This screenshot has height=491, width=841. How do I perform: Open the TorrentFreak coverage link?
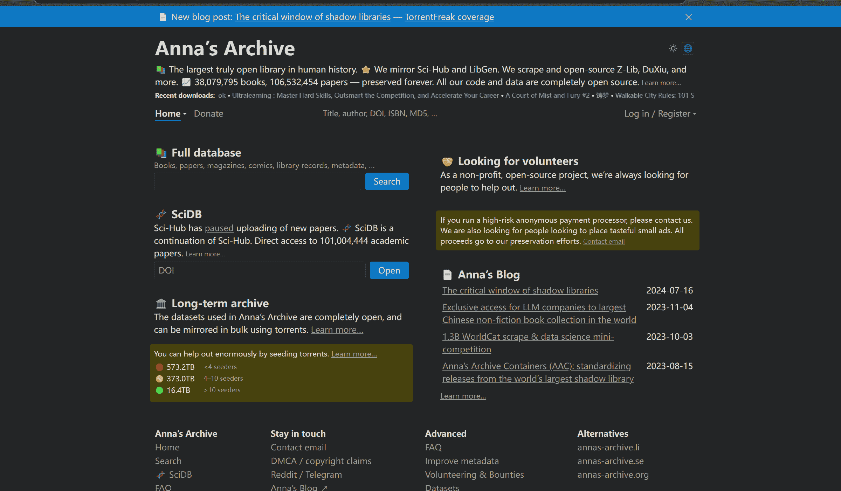coord(449,17)
